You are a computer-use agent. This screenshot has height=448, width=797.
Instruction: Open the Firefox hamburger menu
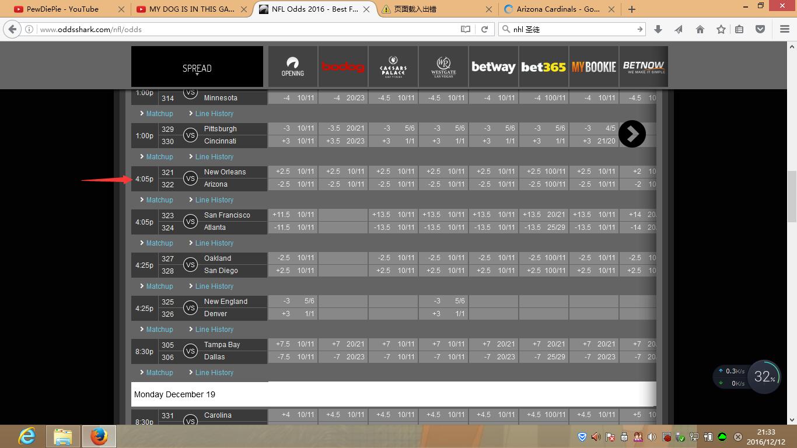coord(785,29)
